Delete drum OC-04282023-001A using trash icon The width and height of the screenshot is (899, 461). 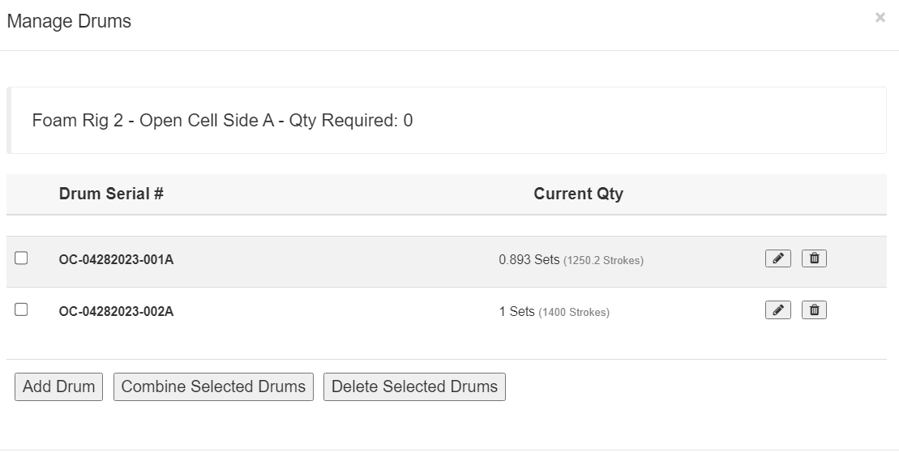click(x=814, y=258)
